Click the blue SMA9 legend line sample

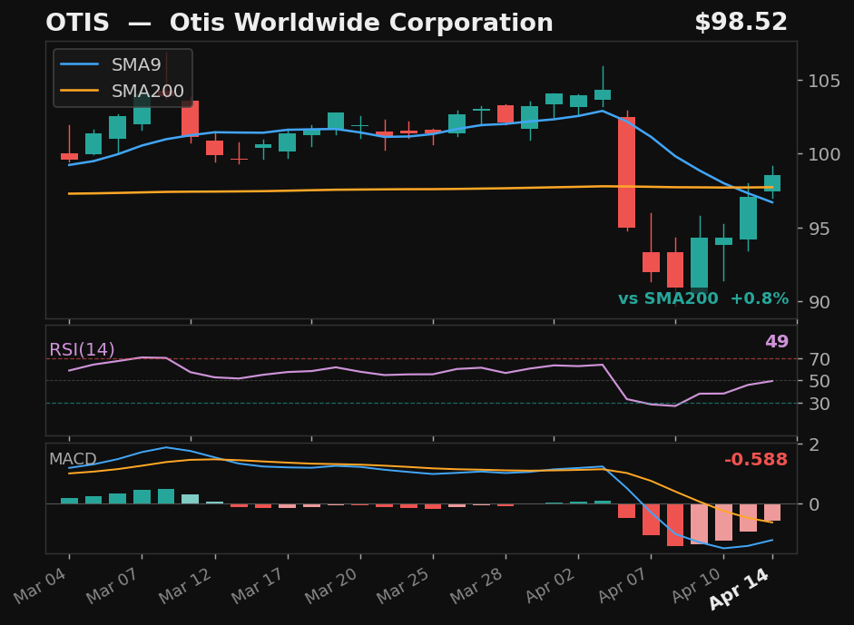pyautogui.click(x=80, y=64)
